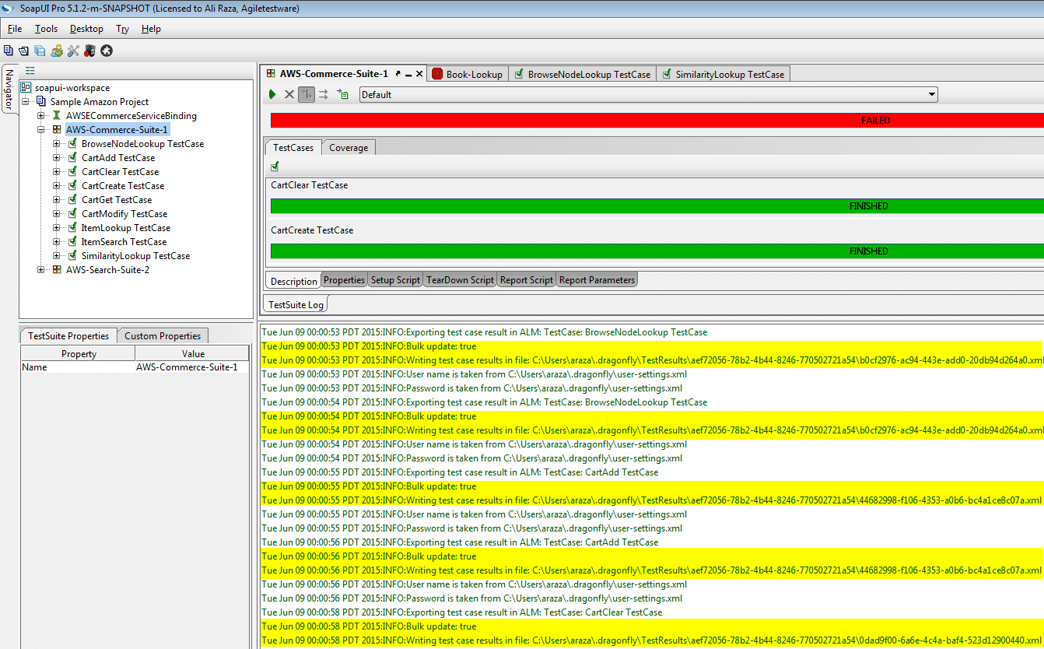Switch to parallel test case run mode
The width and height of the screenshot is (1044, 649).
point(324,94)
